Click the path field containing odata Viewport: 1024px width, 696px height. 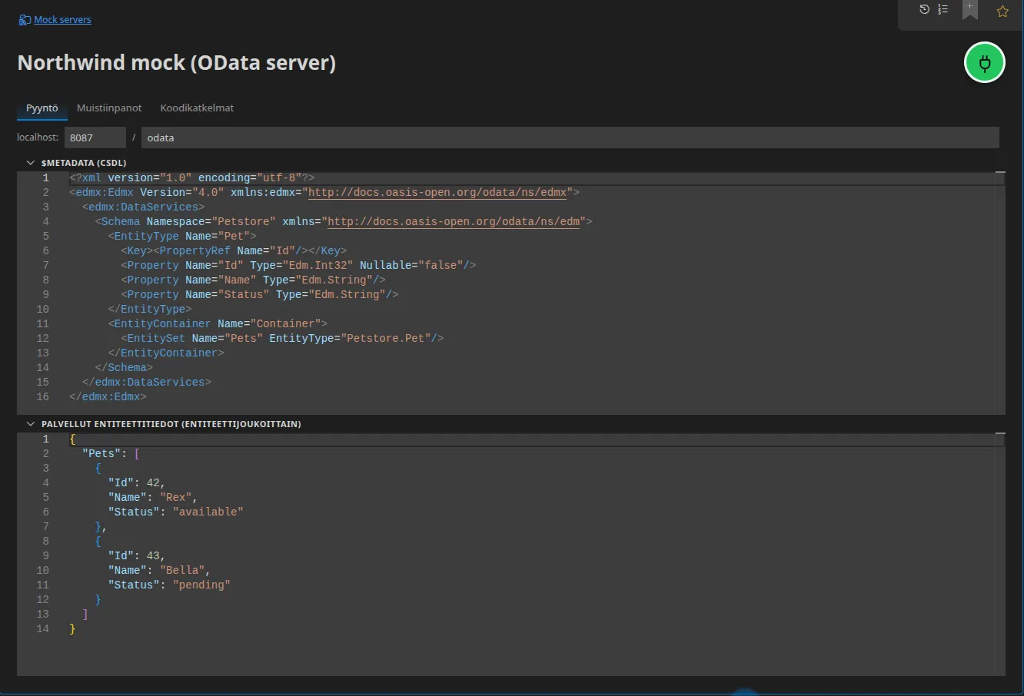[x=570, y=138]
